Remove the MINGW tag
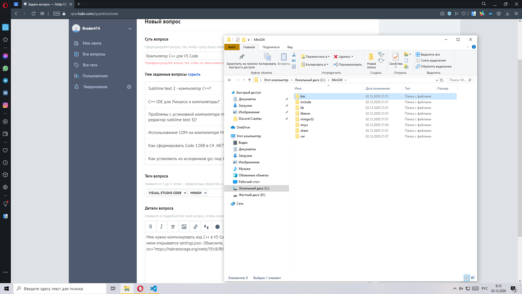The height and width of the screenshot is (294, 522). (x=206, y=193)
